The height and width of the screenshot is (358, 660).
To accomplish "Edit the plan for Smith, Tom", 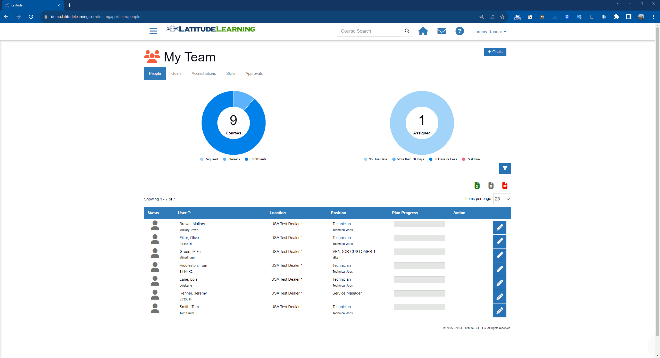I will [x=499, y=310].
